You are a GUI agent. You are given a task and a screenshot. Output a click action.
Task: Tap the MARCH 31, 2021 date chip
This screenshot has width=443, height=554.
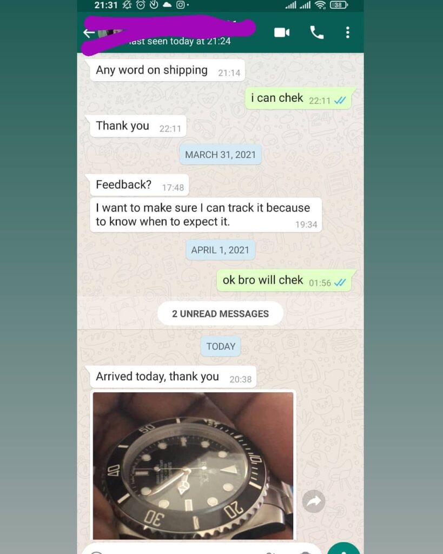[220, 155]
